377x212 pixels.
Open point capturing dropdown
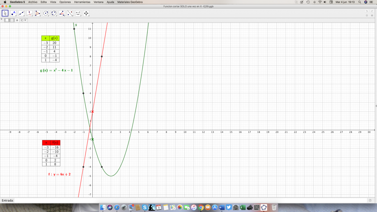[24, 20]
